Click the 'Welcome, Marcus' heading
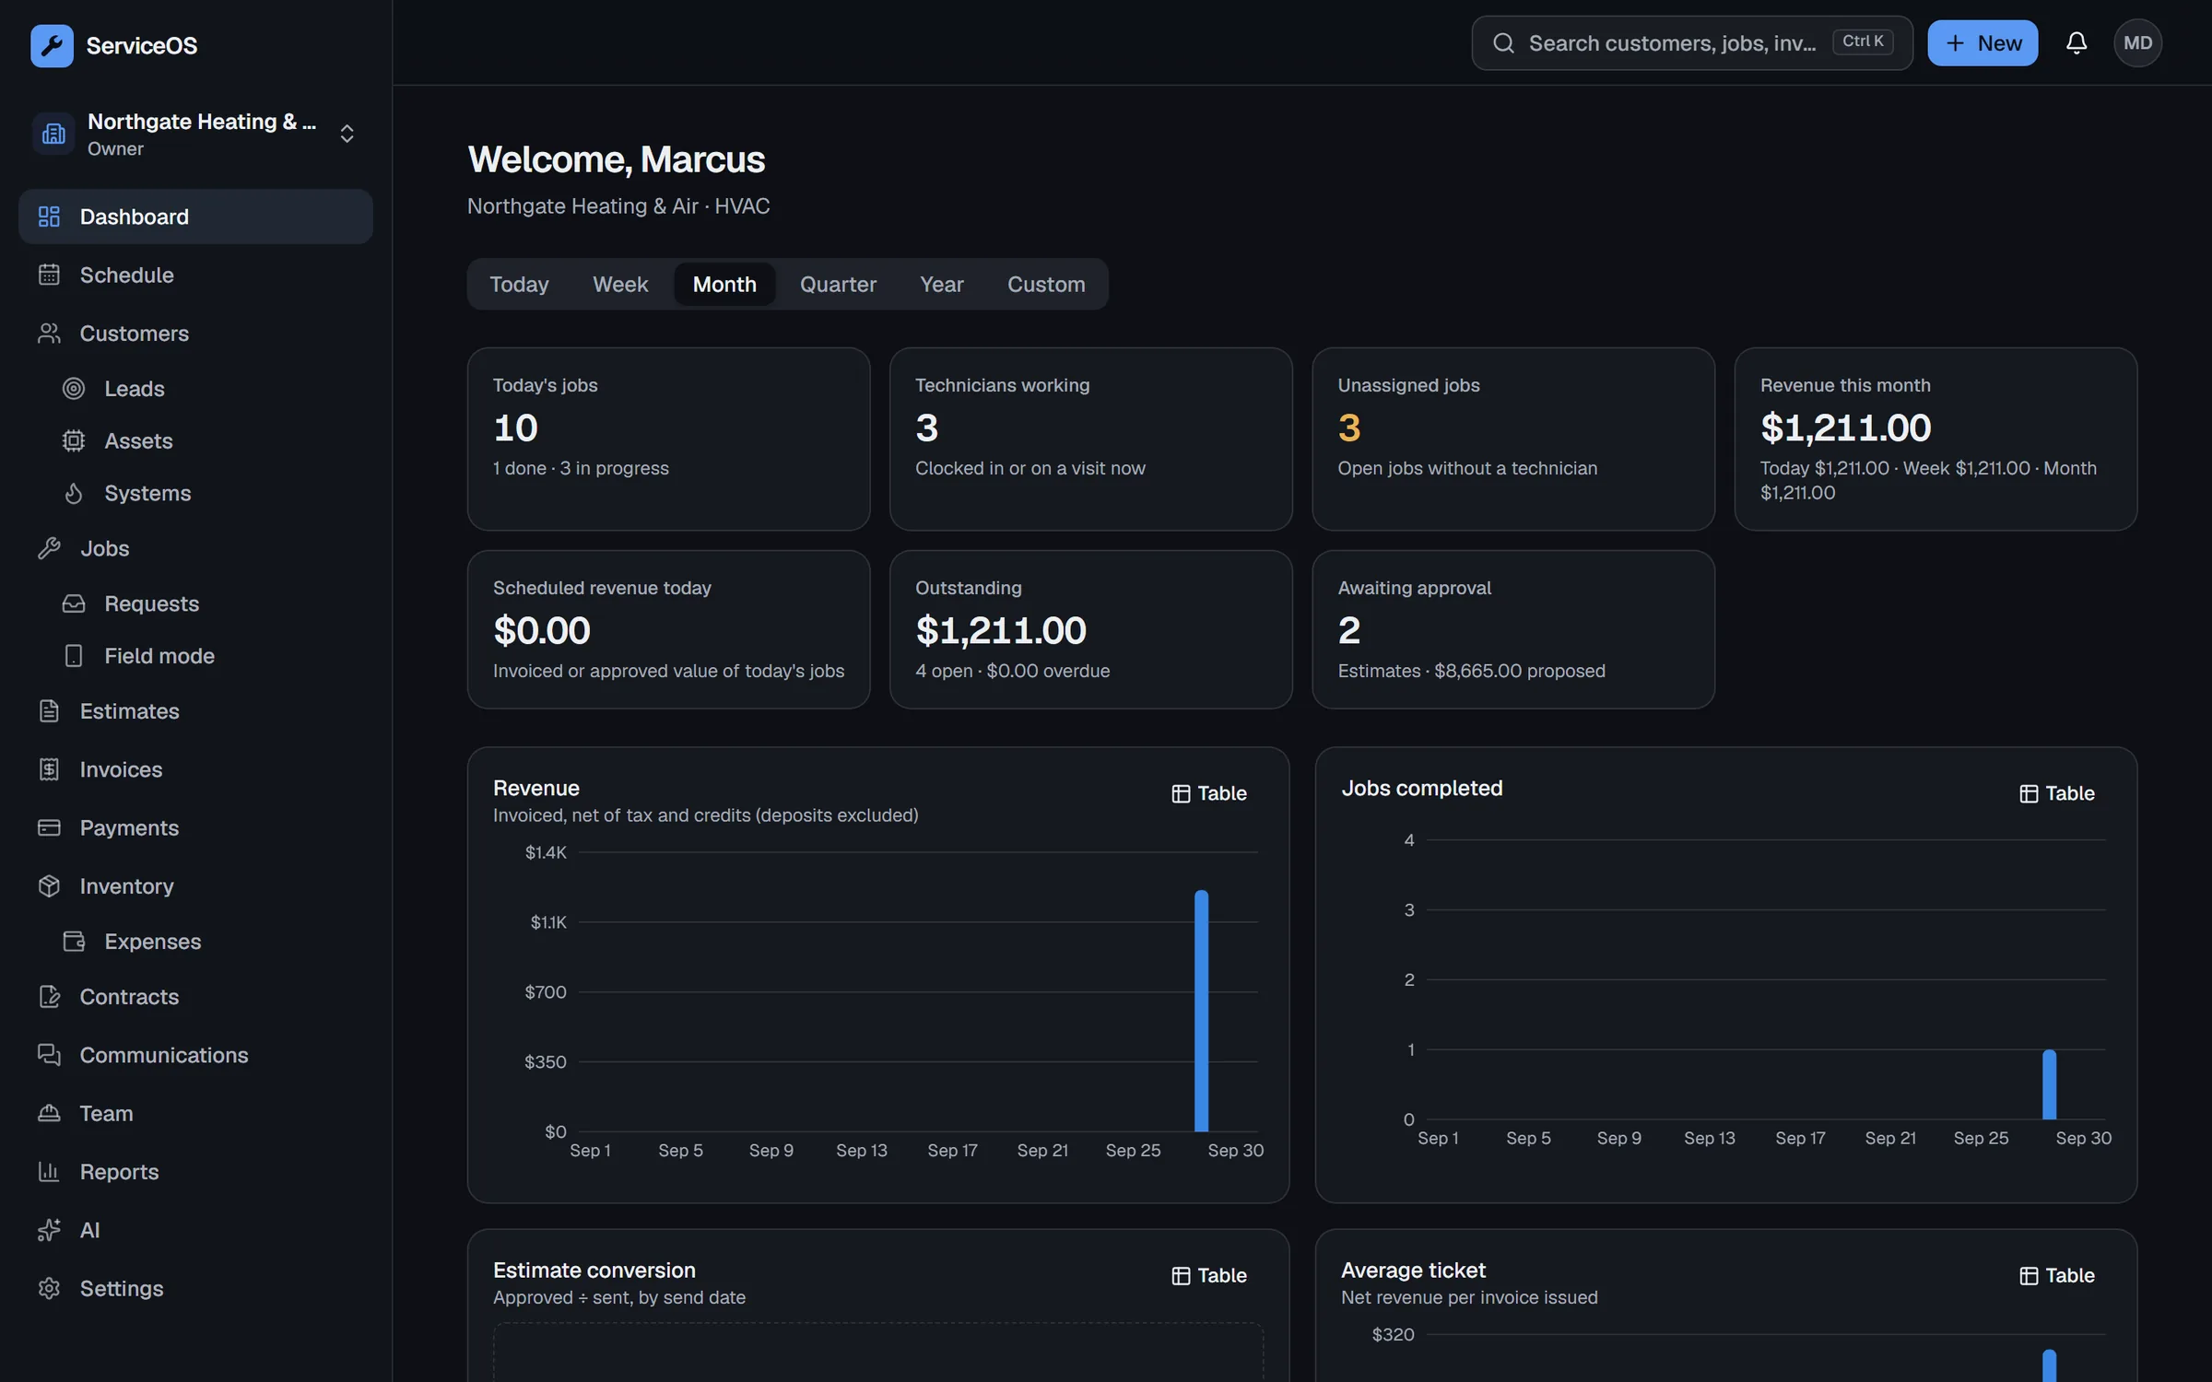Image resolution: width=2212 pixels, height=1382 pixels. pos(616,159)
